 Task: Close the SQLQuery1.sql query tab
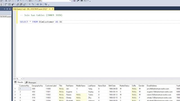click(x=53, y=9)
